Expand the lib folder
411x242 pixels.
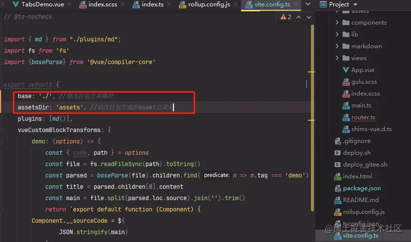337,35
